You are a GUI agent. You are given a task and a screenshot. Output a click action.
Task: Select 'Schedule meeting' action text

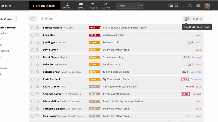pos(113,57)
